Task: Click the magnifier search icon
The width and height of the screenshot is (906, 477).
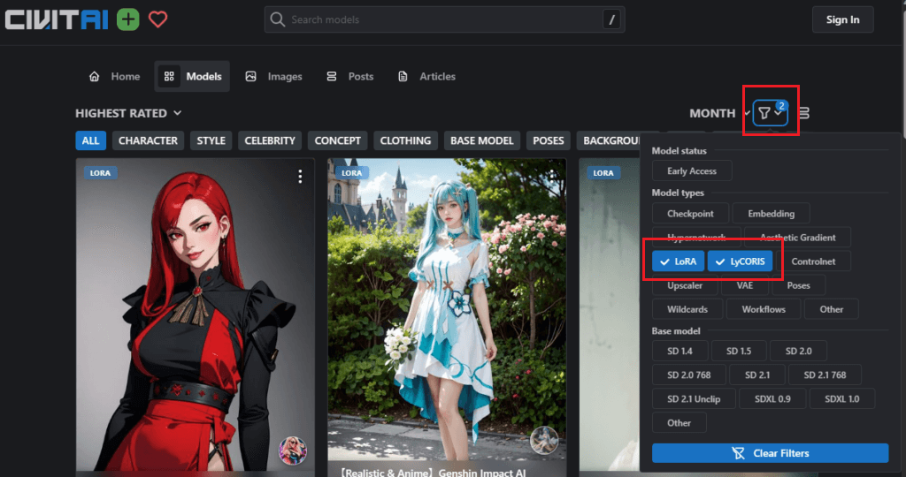Action: 277,19
